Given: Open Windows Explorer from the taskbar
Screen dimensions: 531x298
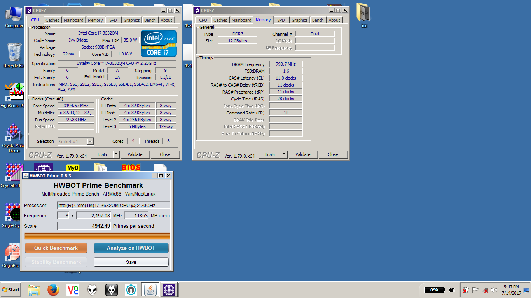Looking at the screenshot, I should point(34,290).
